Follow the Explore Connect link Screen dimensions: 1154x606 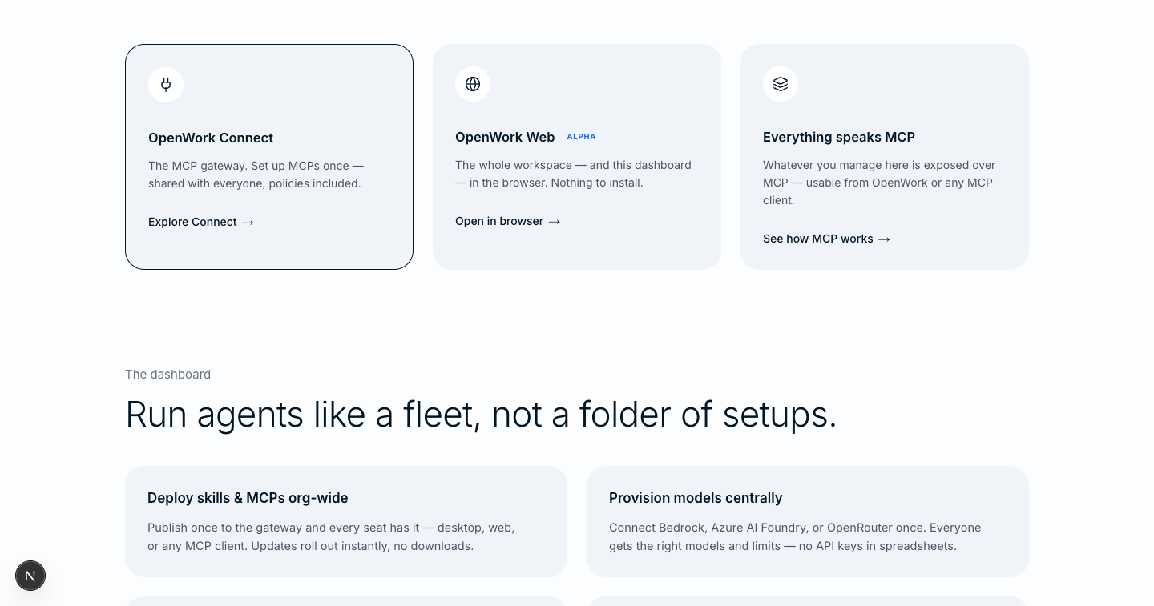pos(201,222)
